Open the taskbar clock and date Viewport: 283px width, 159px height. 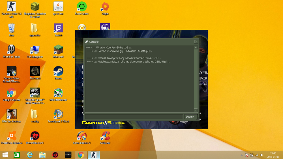coord(273,155)
